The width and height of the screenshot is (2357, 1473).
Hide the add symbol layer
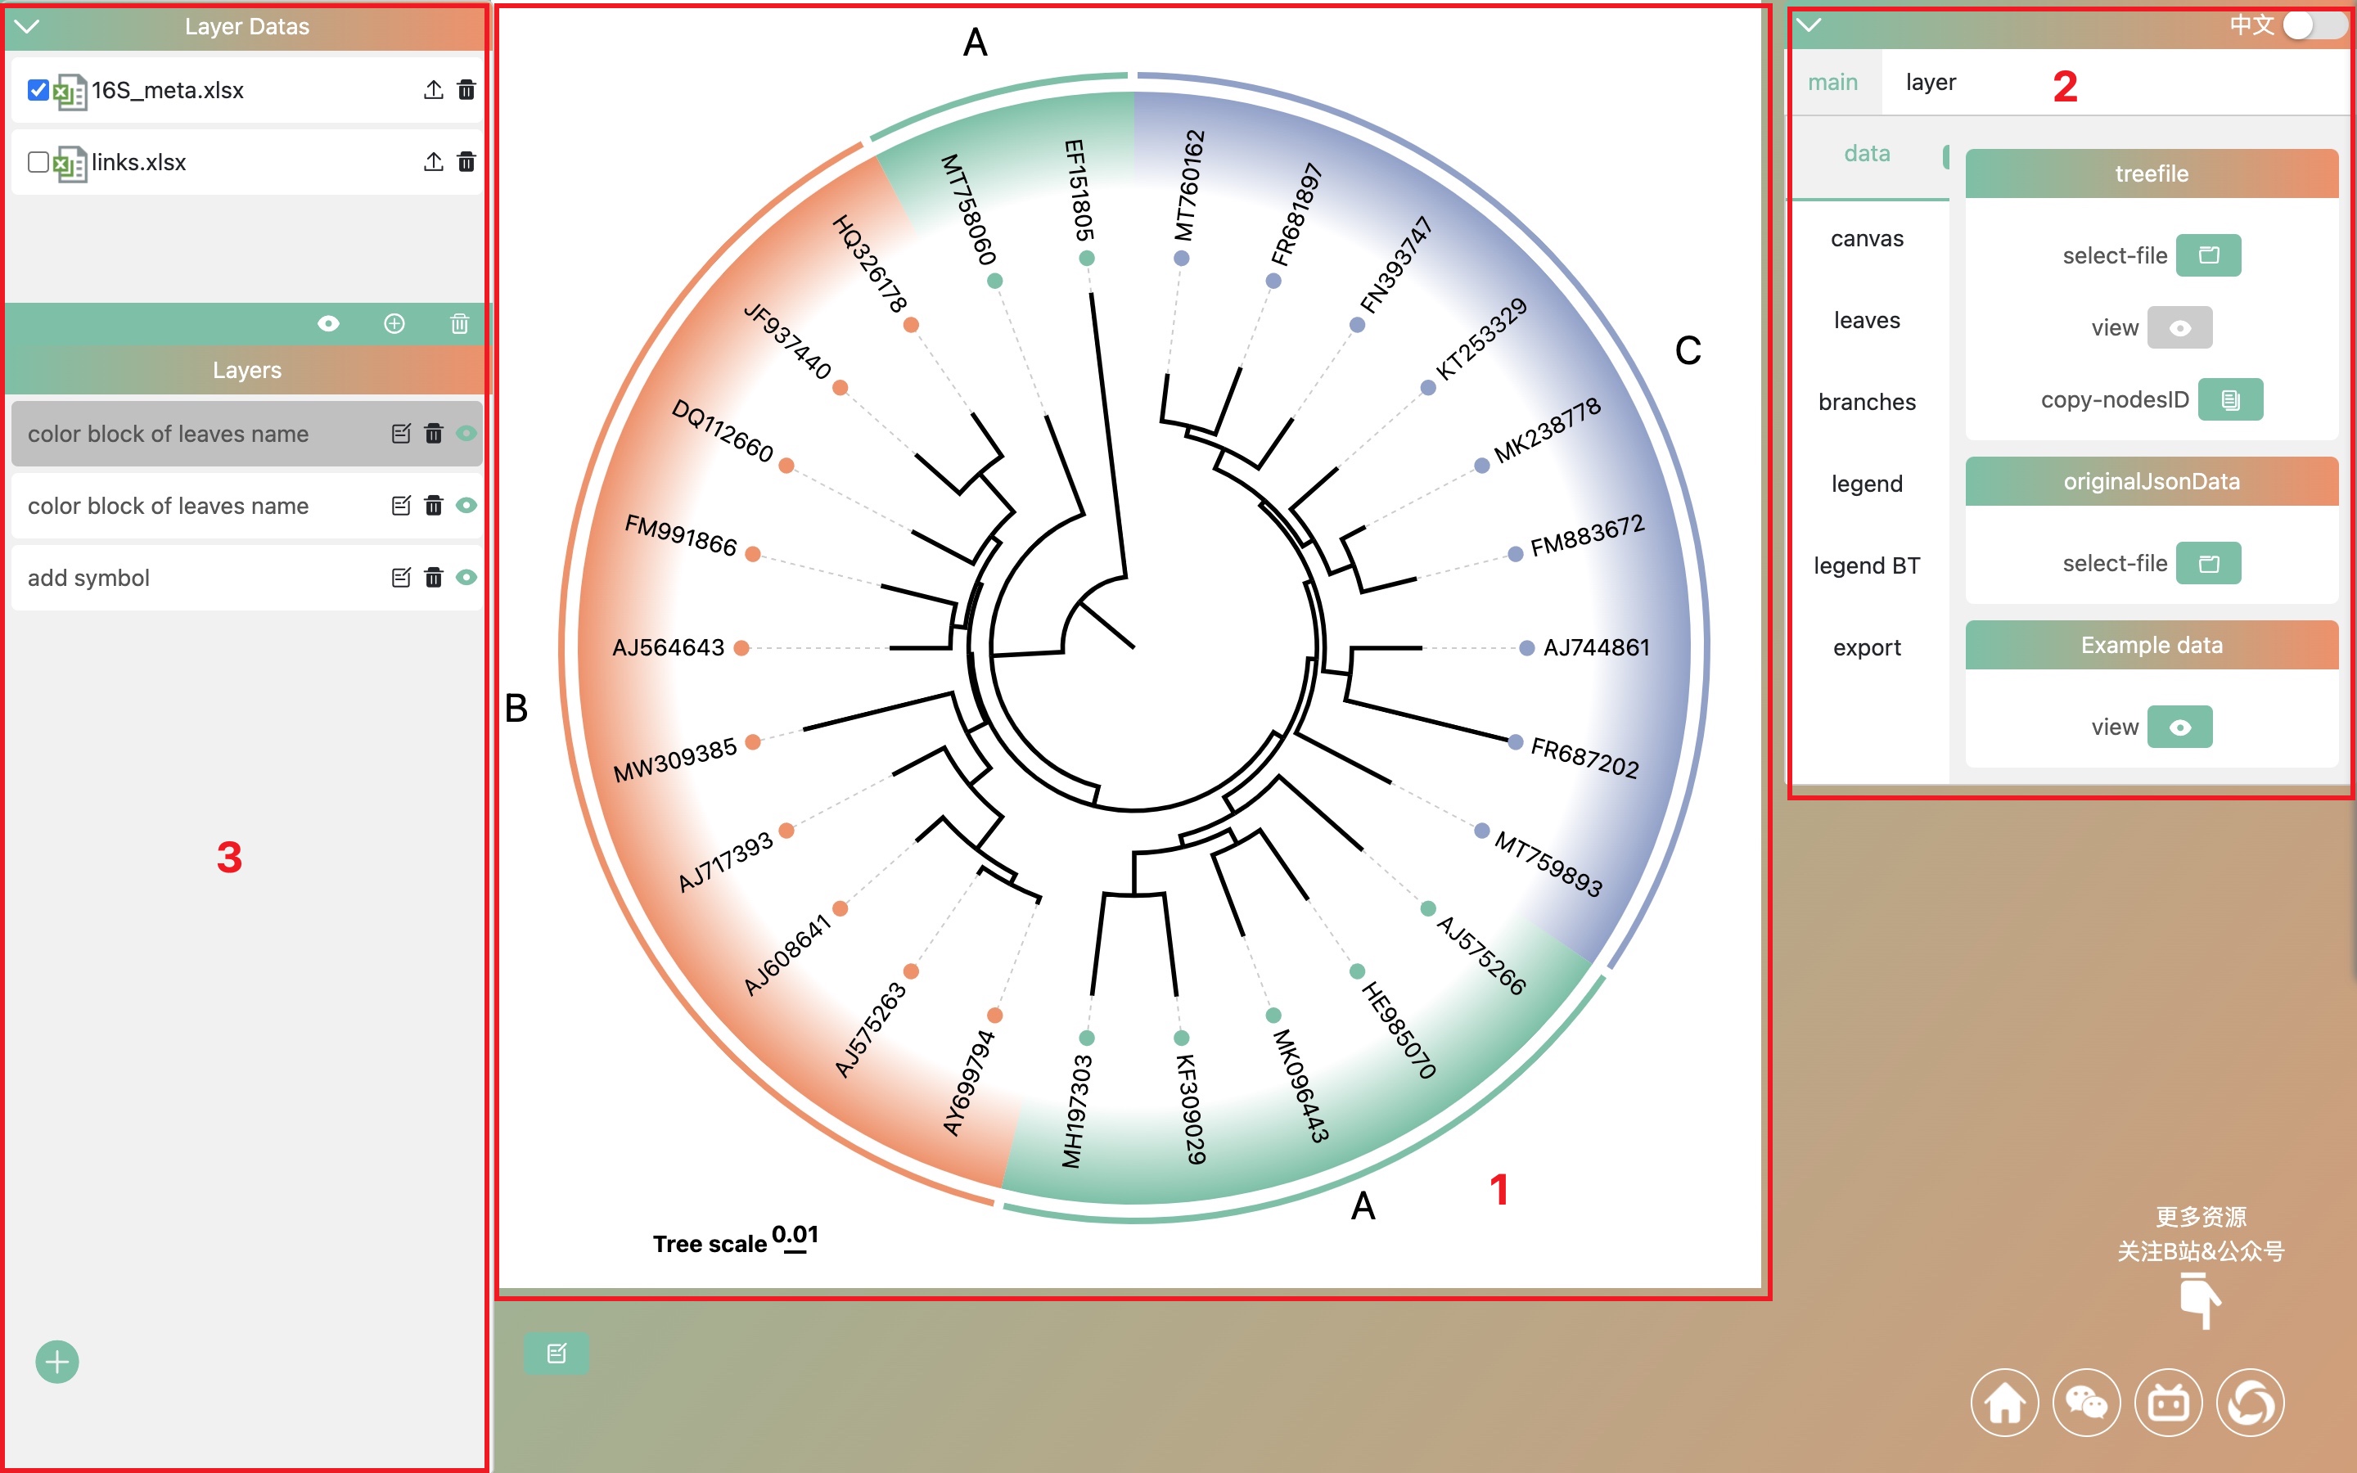tap(466, 578)
